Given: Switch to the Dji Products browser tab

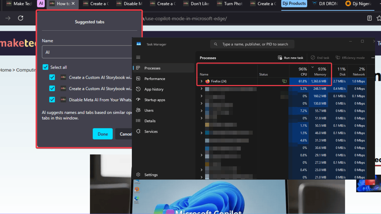Looking at the screenshot, I should (294, 4).
